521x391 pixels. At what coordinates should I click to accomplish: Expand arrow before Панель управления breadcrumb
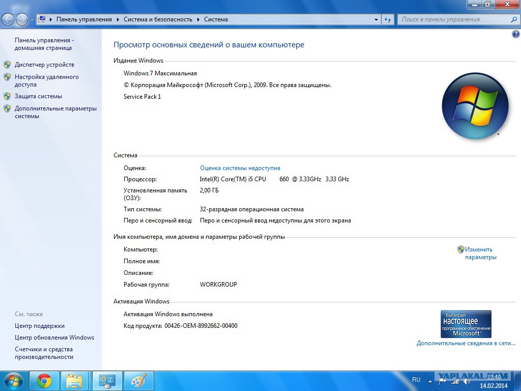pos(51,20)
